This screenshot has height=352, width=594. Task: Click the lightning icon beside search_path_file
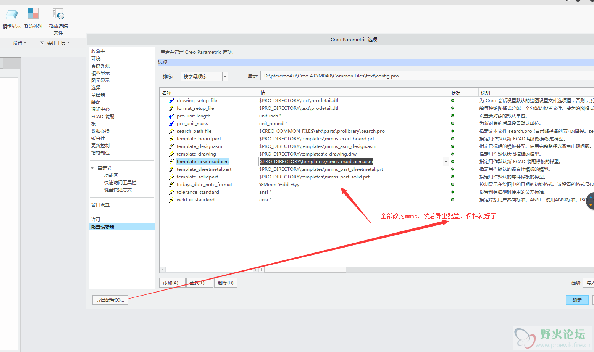(x=172, y=131)
